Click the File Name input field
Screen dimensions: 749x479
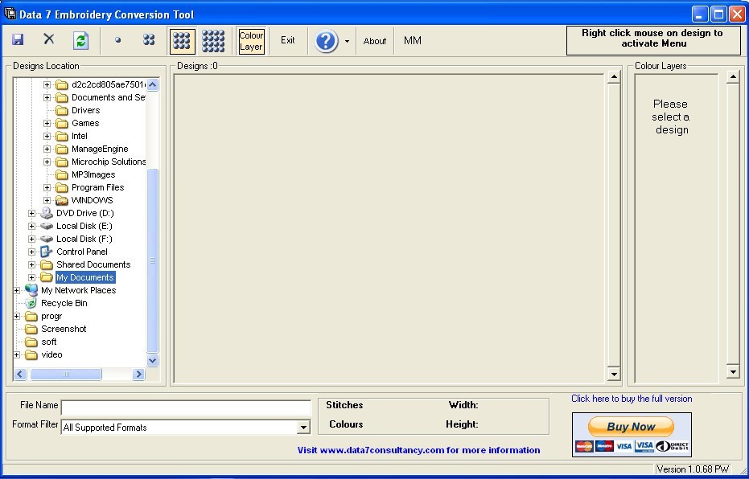click(x=187, y=407)
